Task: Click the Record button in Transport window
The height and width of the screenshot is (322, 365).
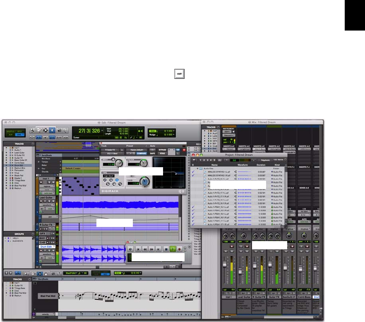Action: 180,249
